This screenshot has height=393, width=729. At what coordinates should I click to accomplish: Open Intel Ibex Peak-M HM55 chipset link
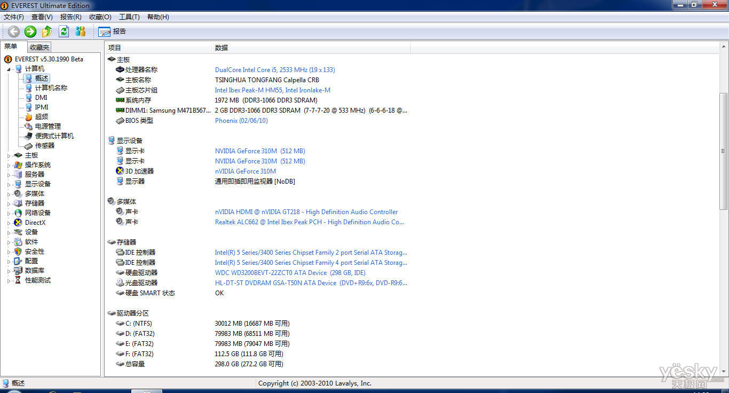click(273, 90)
